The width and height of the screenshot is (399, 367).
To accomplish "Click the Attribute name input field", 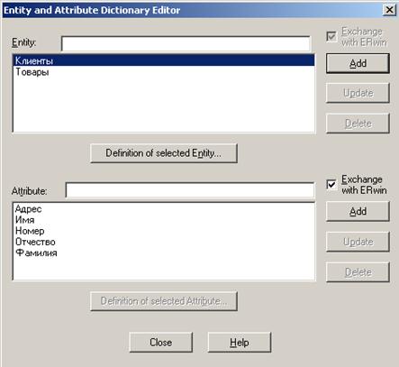I will click(x=190, y=190).
